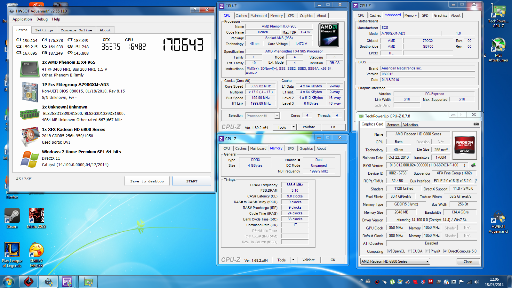Select Graphics tab in CPU-Z Mainboard window
Screen dimensions: 512x288
click(440, 15)
